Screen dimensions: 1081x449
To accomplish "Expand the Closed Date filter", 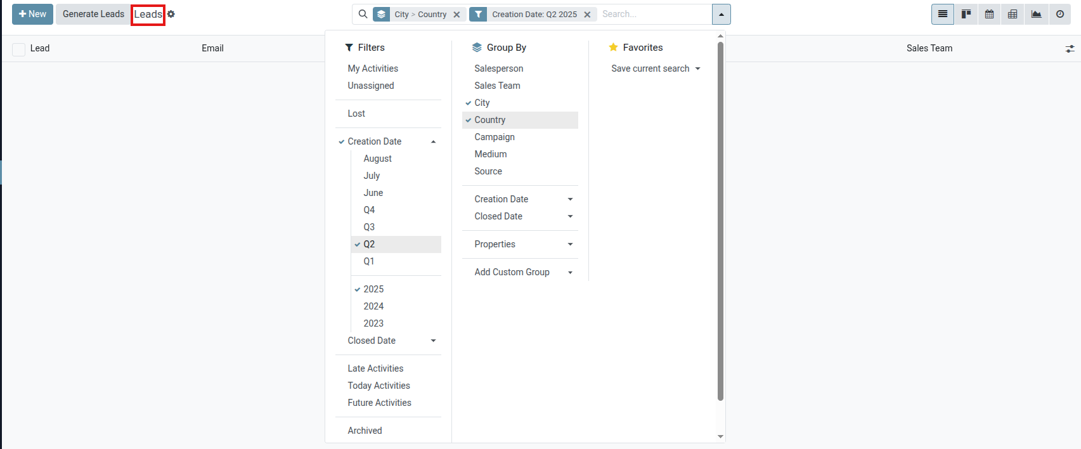I will click(391, 341).
